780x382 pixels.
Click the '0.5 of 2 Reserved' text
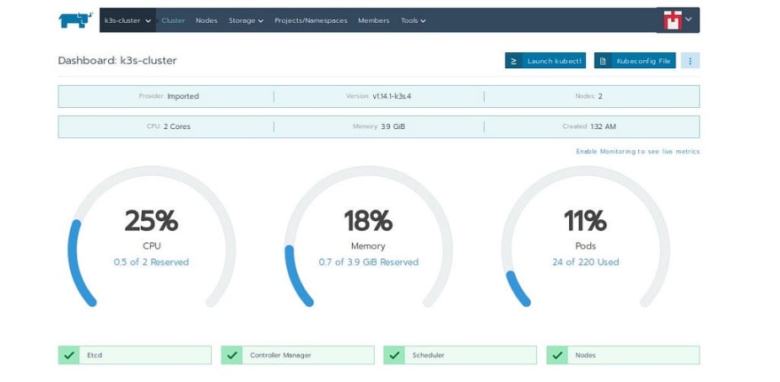152,262
